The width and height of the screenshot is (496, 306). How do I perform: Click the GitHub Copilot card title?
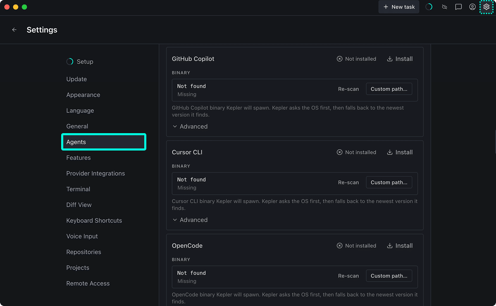point(193,59)
